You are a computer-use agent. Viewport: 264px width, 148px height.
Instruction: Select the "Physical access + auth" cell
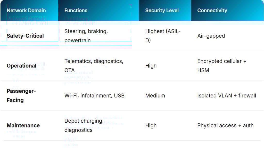pos(225,125)
